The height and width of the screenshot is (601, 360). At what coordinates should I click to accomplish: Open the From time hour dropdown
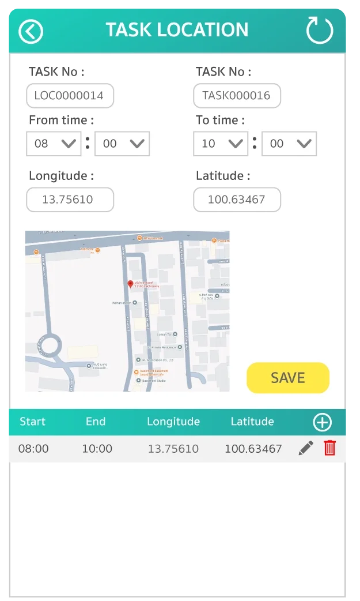click(x=54, y=144)
